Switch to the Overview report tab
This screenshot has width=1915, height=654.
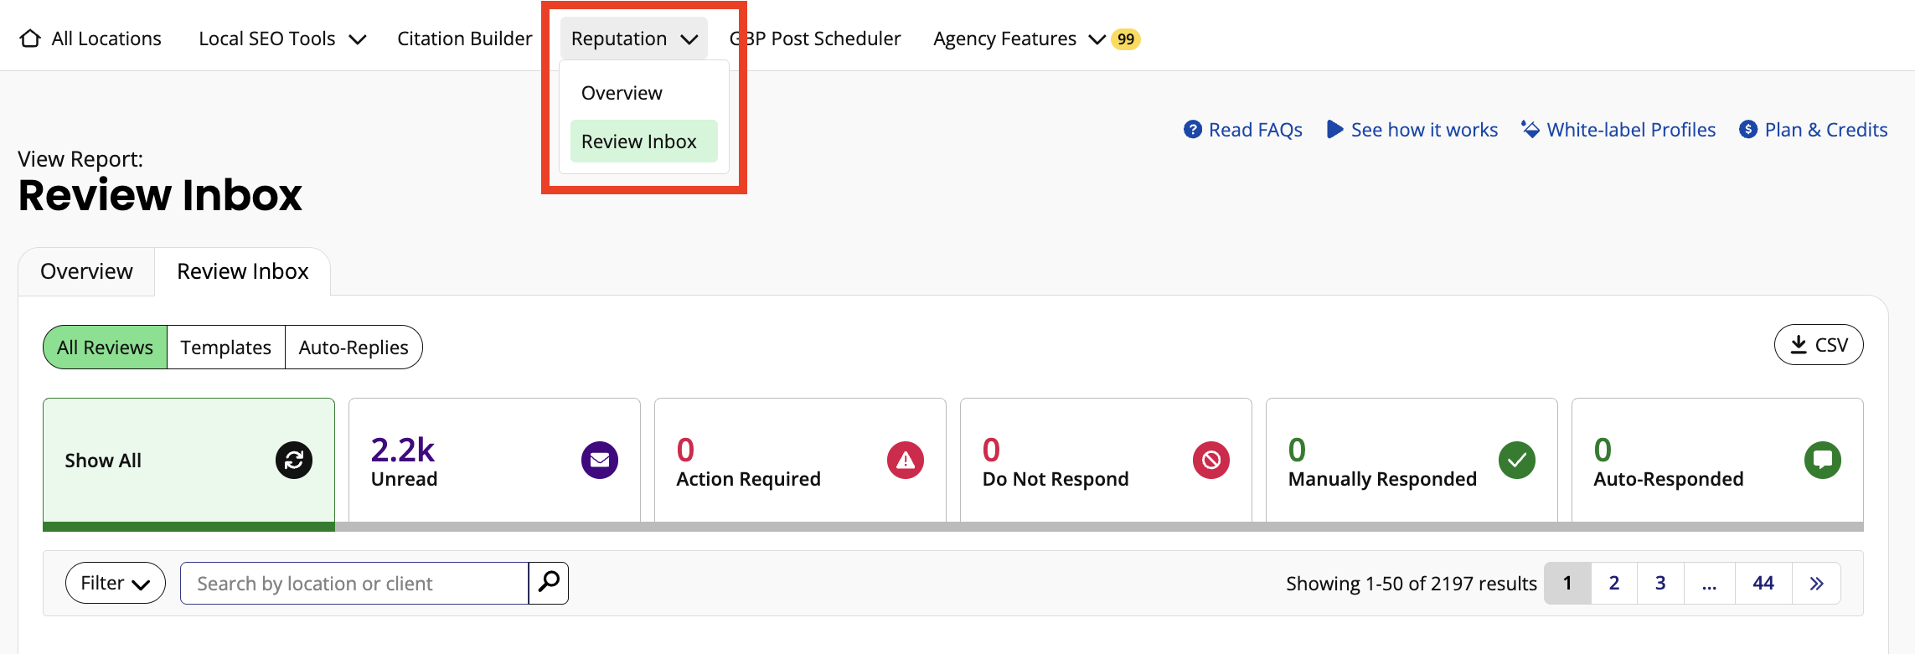[86, 271]
